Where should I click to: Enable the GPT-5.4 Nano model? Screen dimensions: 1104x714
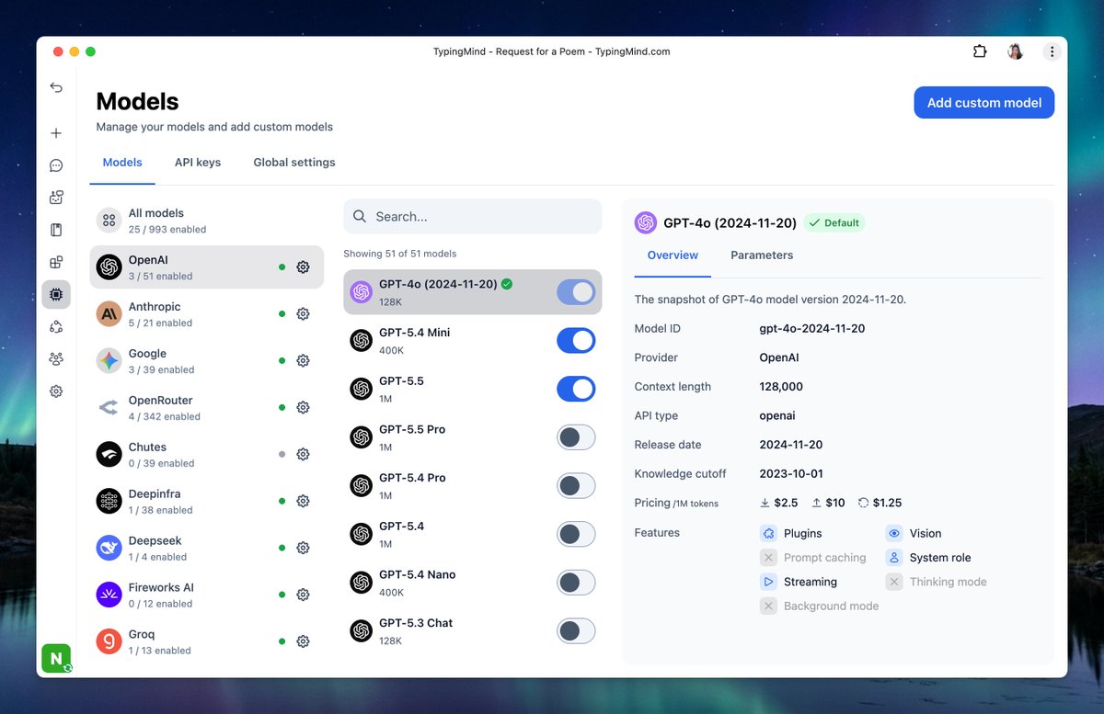tap(576, 583)
